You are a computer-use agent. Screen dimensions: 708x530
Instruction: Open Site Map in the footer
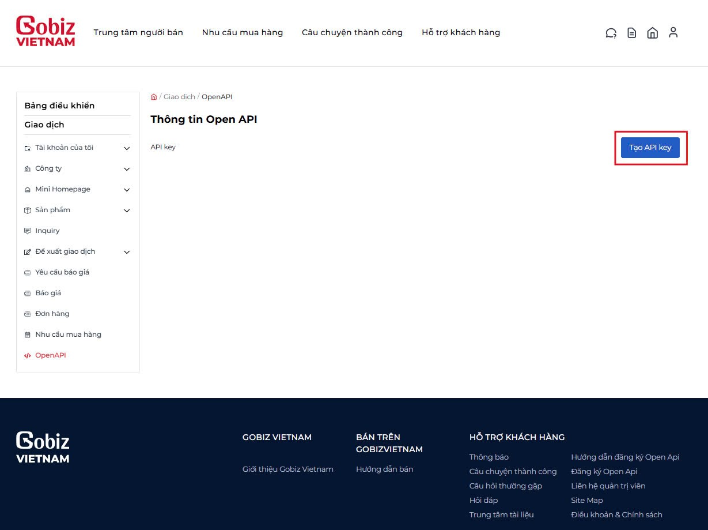(586, 500)
